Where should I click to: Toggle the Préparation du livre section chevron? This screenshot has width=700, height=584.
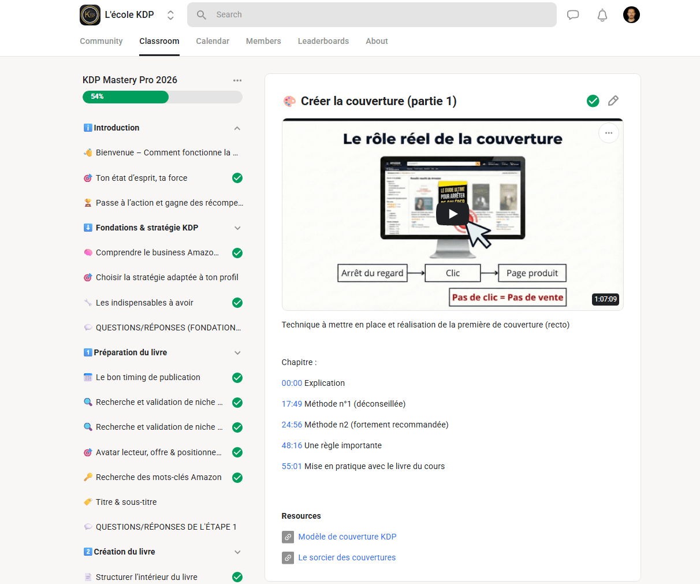237,353
